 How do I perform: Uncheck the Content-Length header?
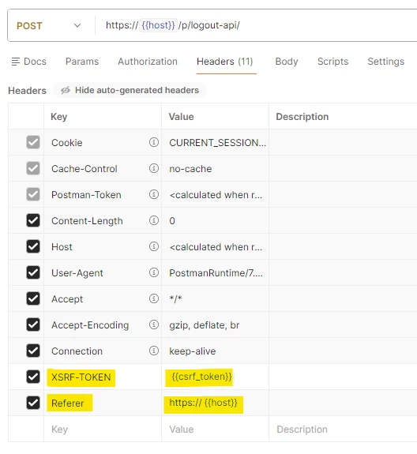[33, 220]
